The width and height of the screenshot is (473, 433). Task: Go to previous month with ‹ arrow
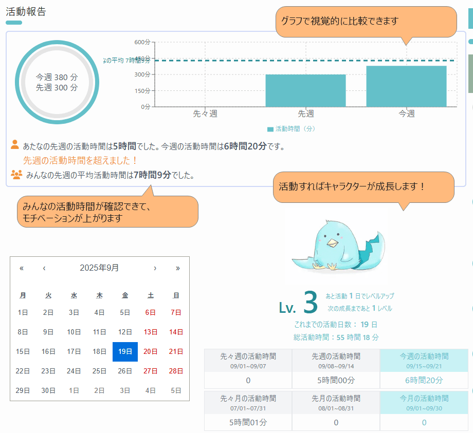tap(44, 268)
